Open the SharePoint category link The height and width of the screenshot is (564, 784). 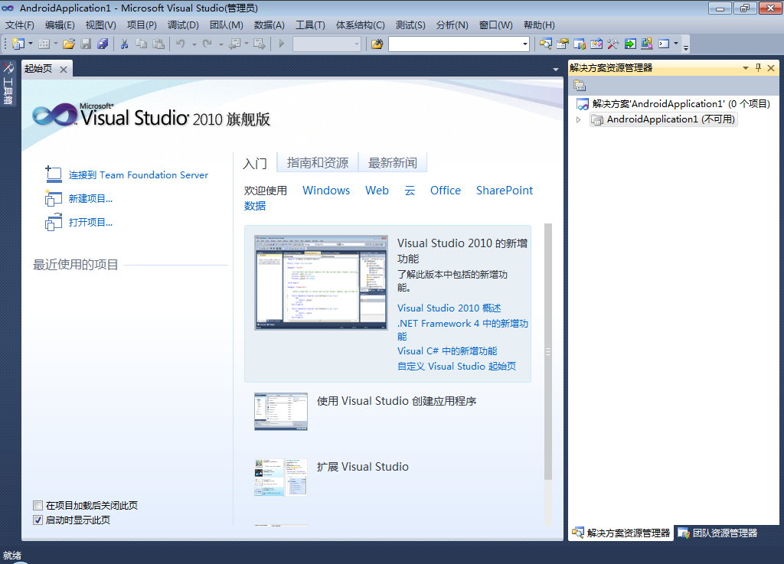(x=505, y=191)
